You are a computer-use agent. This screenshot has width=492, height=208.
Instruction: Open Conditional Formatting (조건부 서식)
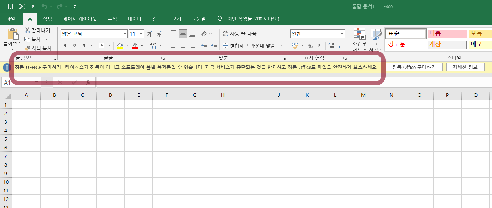359,40
